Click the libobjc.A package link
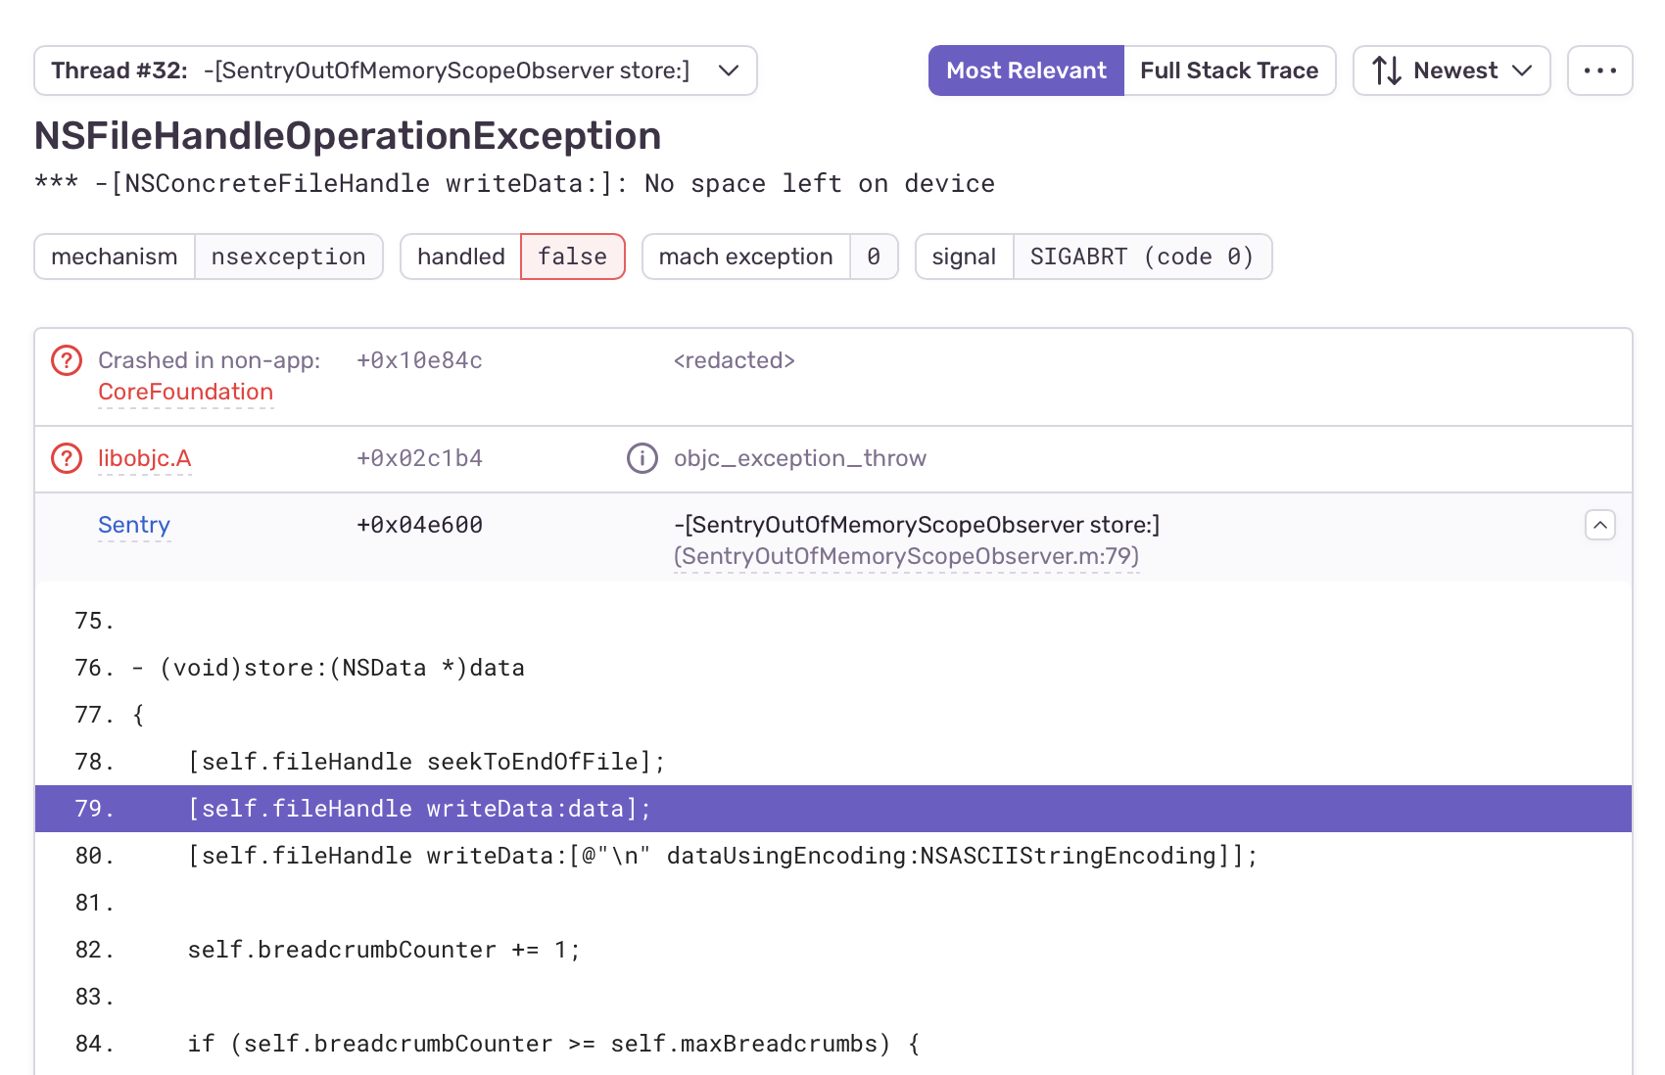This screenshot has width=1665, height=1075. click(145, 458)
